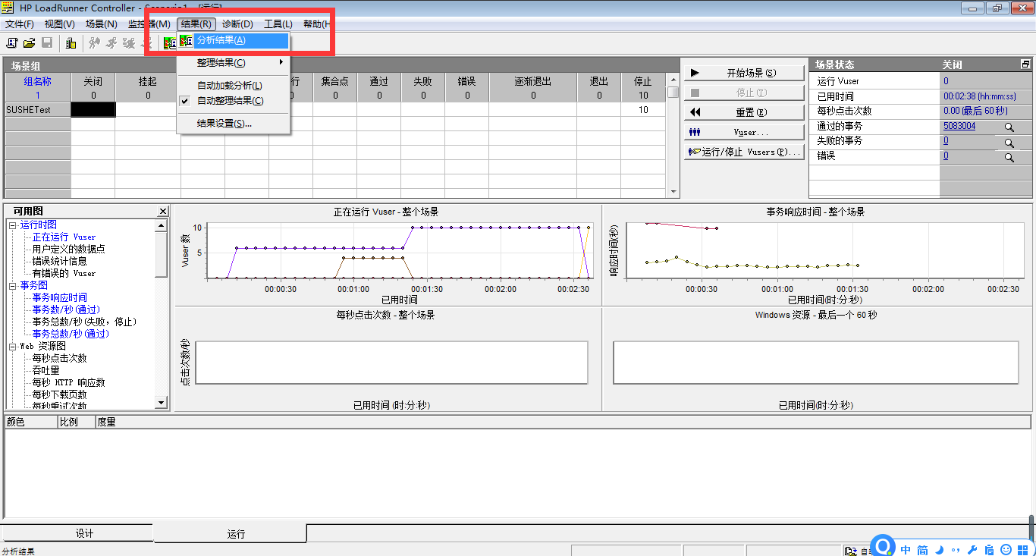Click the 运行/停止 Vusers button
This screenshot has width=1036, height=556.
click(744, 152)
